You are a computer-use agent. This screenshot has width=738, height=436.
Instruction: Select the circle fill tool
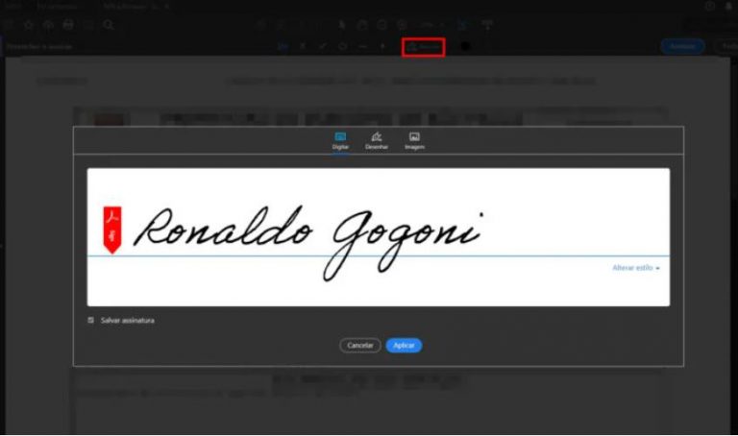343,46
